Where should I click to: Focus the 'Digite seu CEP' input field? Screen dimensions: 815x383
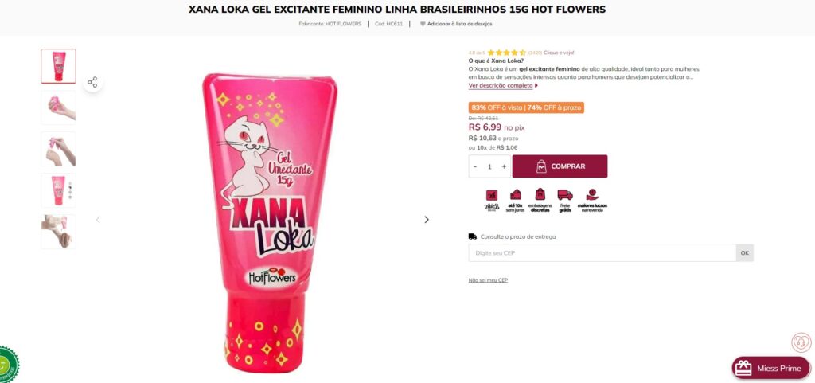[x=602, y=253]
